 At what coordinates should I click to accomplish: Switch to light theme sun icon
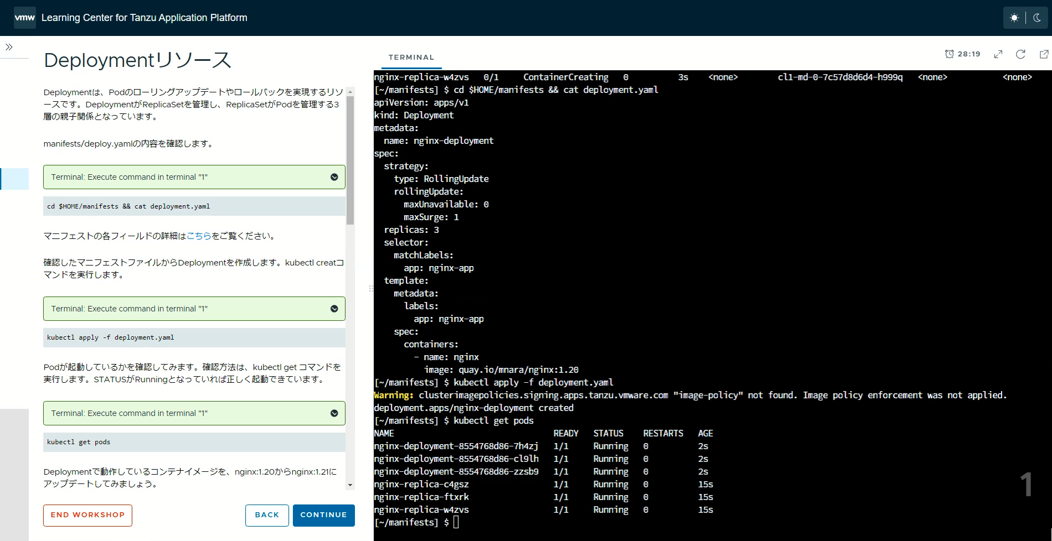coord(1014,18)
